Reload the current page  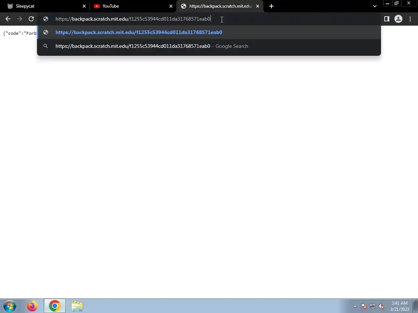[31, 19]
